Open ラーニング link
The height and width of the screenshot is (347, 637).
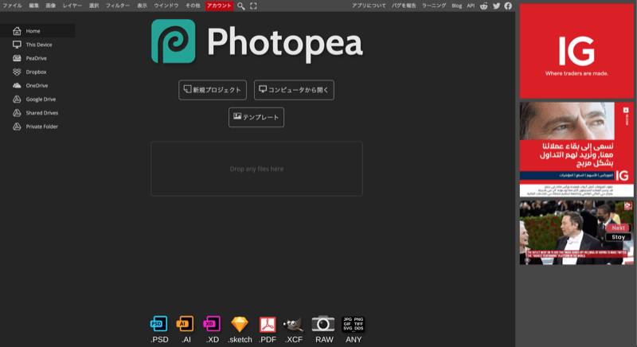434,6
